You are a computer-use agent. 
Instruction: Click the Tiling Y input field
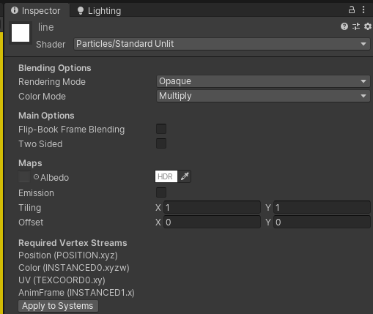322,207
